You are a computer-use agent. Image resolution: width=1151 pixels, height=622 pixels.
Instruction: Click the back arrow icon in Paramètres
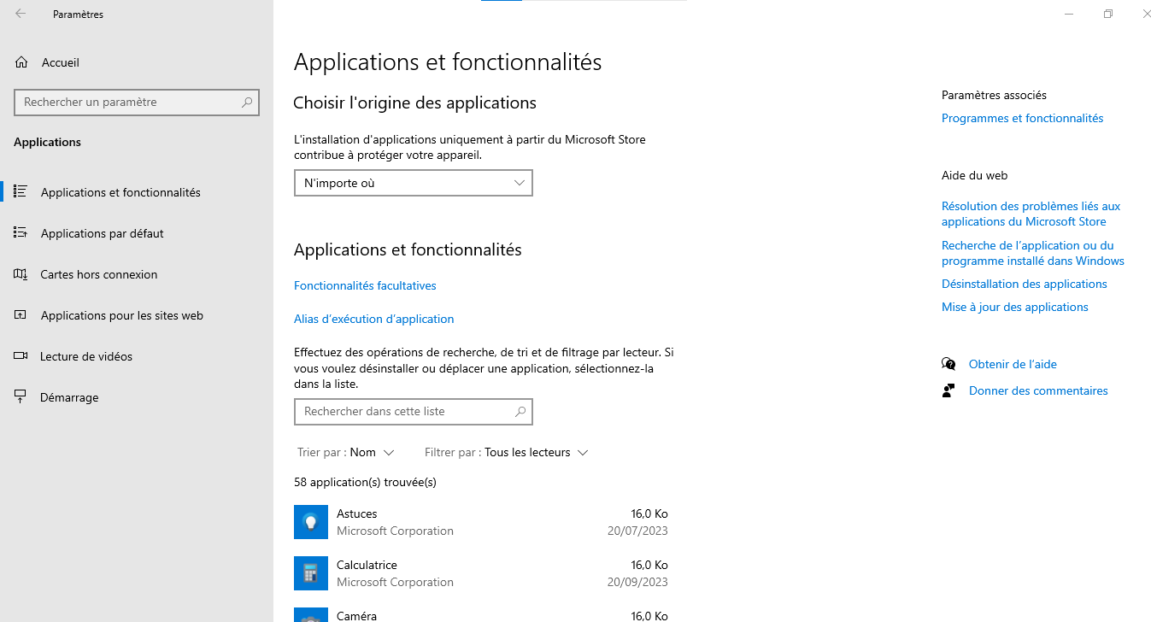[x=21, y=14]
